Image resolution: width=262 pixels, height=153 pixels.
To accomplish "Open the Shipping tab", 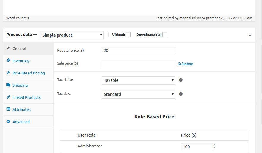I will pyautogui.click(x=28, y=85).
